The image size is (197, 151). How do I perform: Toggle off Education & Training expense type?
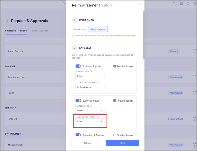tap(78, 135)
